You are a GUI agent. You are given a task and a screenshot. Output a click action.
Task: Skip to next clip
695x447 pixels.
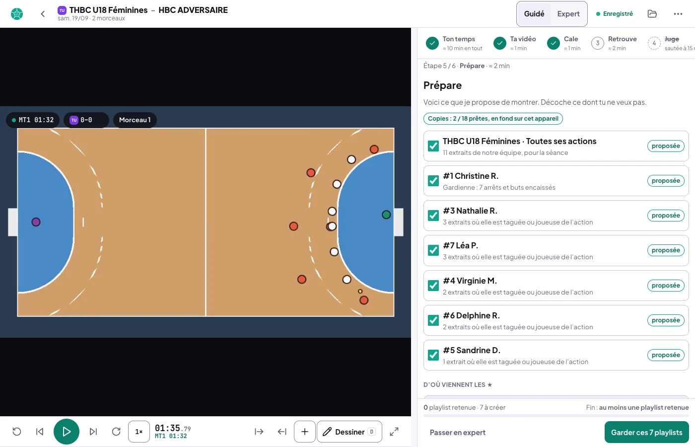pos(93,432)
